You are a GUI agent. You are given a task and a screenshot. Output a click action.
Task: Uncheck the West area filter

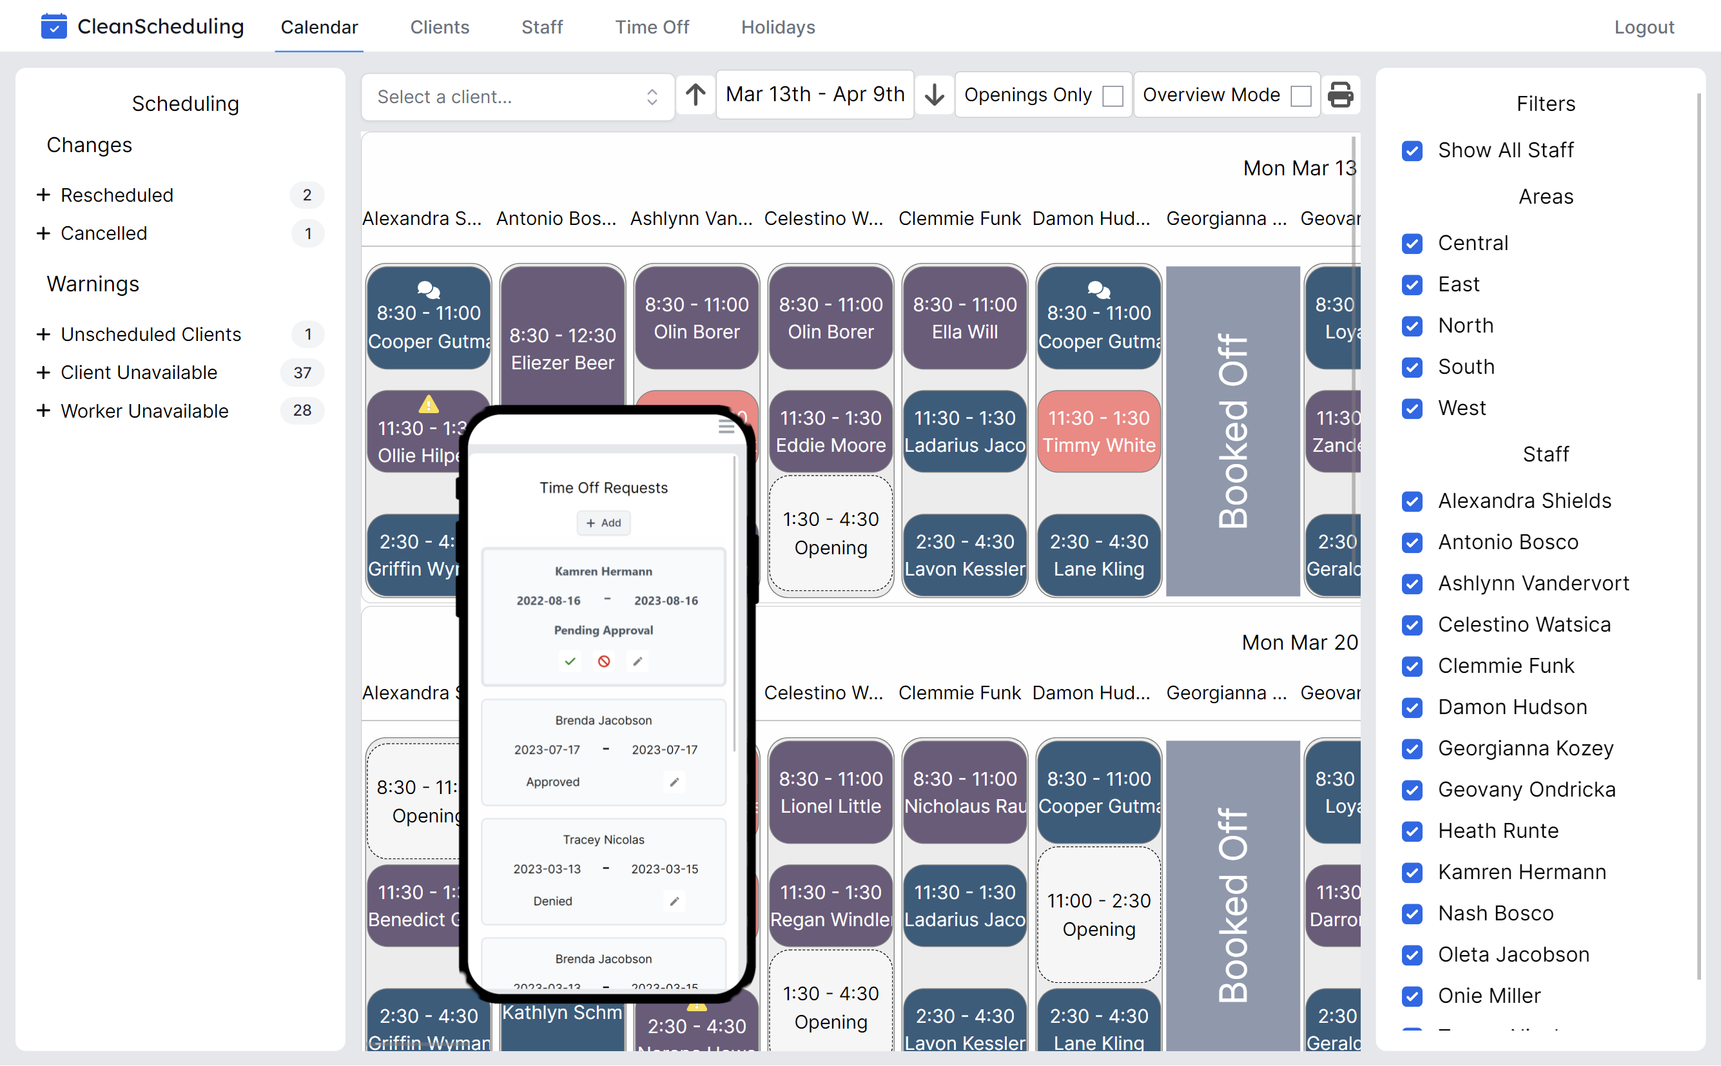(x=1412, y=408)
